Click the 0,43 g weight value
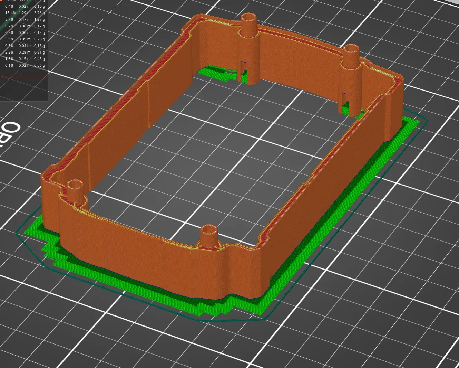This screenshot has width=459, height=368. (x=39, y=59)
